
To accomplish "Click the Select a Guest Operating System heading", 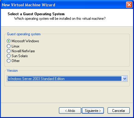I will (x=36, y=14).
